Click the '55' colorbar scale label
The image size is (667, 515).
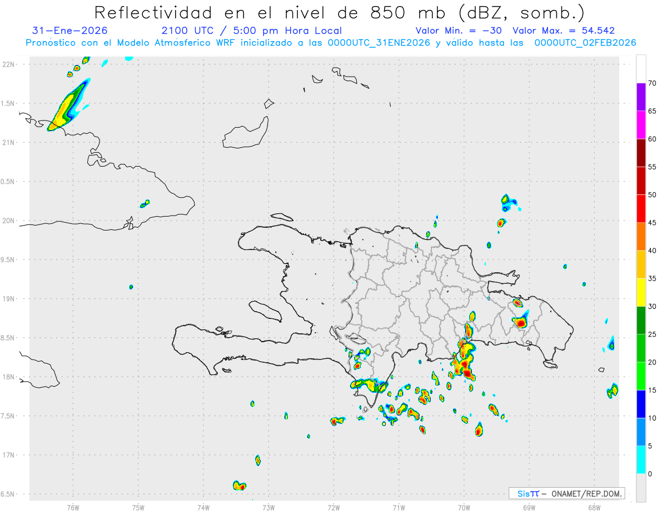coord(653,167)
